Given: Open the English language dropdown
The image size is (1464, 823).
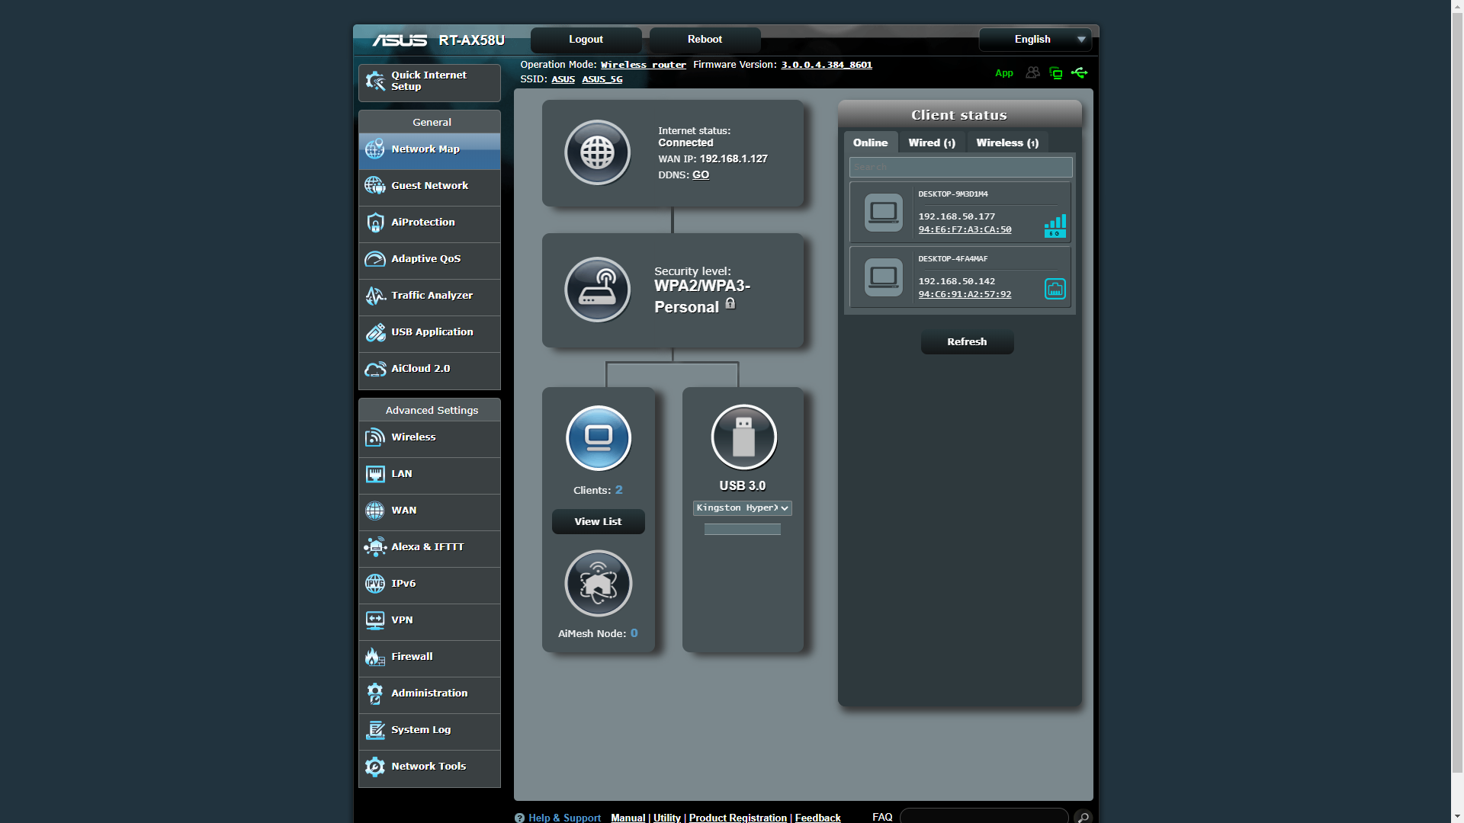Looking at the screenshot, I should 1035,40.
